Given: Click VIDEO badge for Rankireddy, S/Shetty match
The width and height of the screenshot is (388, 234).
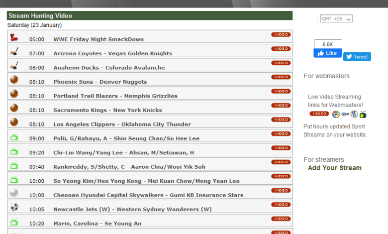Looking at the screenshot, I should click(x=281, y=162).
